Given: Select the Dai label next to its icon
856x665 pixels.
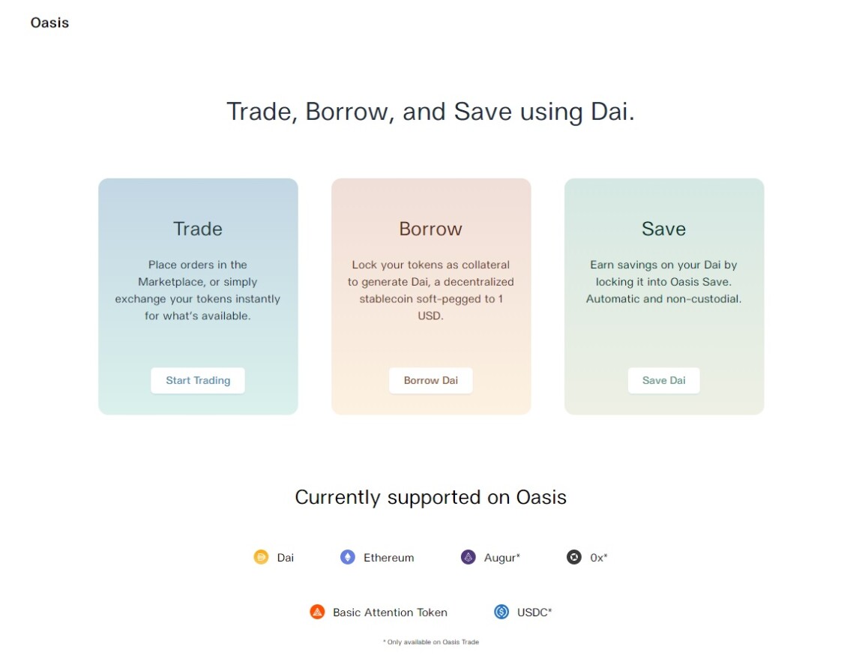Looking at the screenshot, I should pos(284,557).
